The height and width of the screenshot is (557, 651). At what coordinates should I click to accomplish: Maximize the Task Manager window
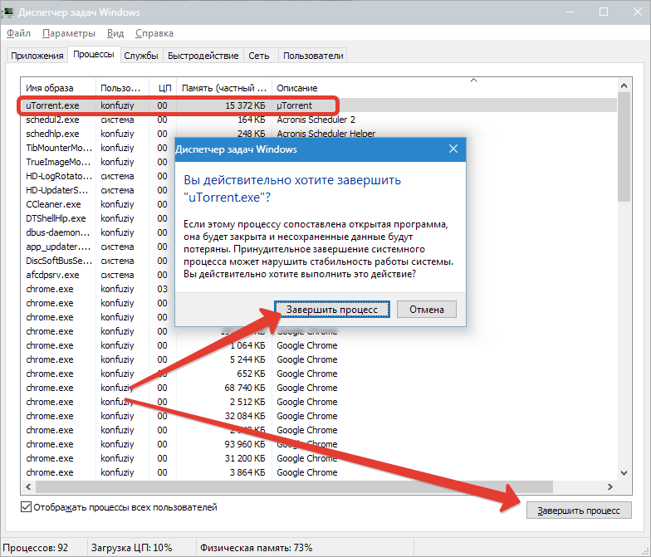click(x=604, y=12)
